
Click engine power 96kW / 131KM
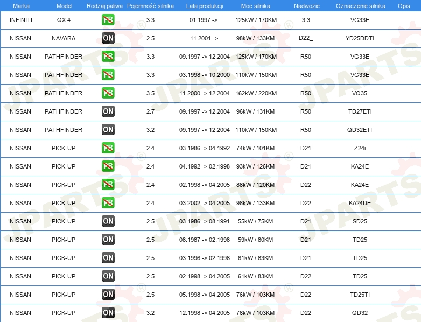click(255, 111)
